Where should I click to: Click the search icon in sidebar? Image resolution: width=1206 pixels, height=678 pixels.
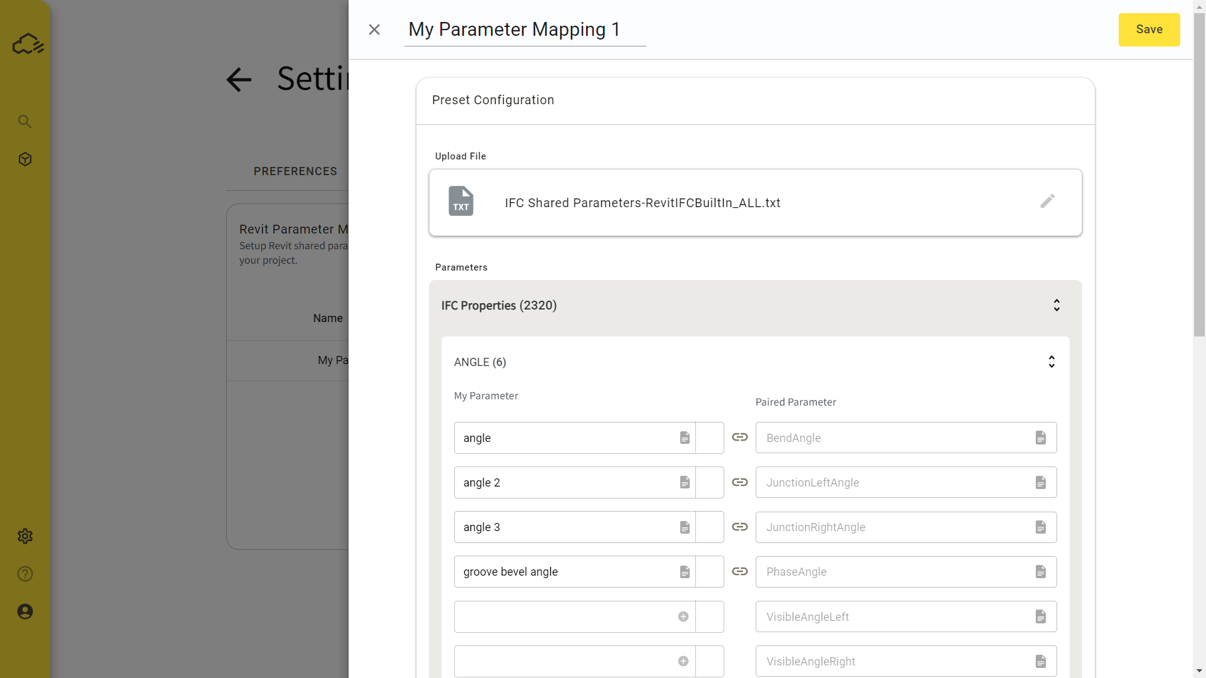(25, 121)
